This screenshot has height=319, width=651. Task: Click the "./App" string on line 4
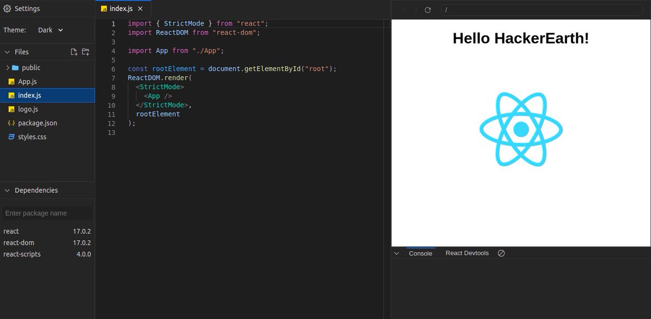click(x=206, y=50)
